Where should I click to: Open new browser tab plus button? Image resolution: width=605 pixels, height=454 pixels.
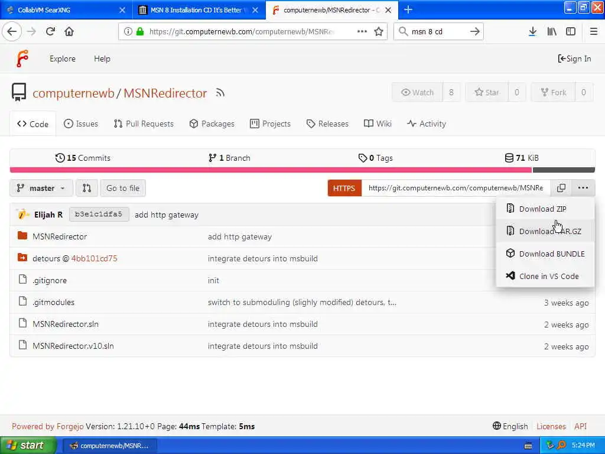[x=408, y=9]
